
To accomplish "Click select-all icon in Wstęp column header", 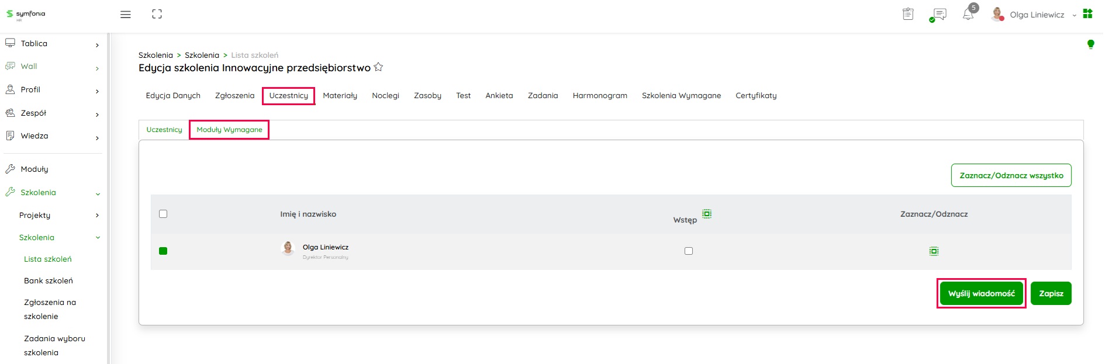I will coord(707,214).
